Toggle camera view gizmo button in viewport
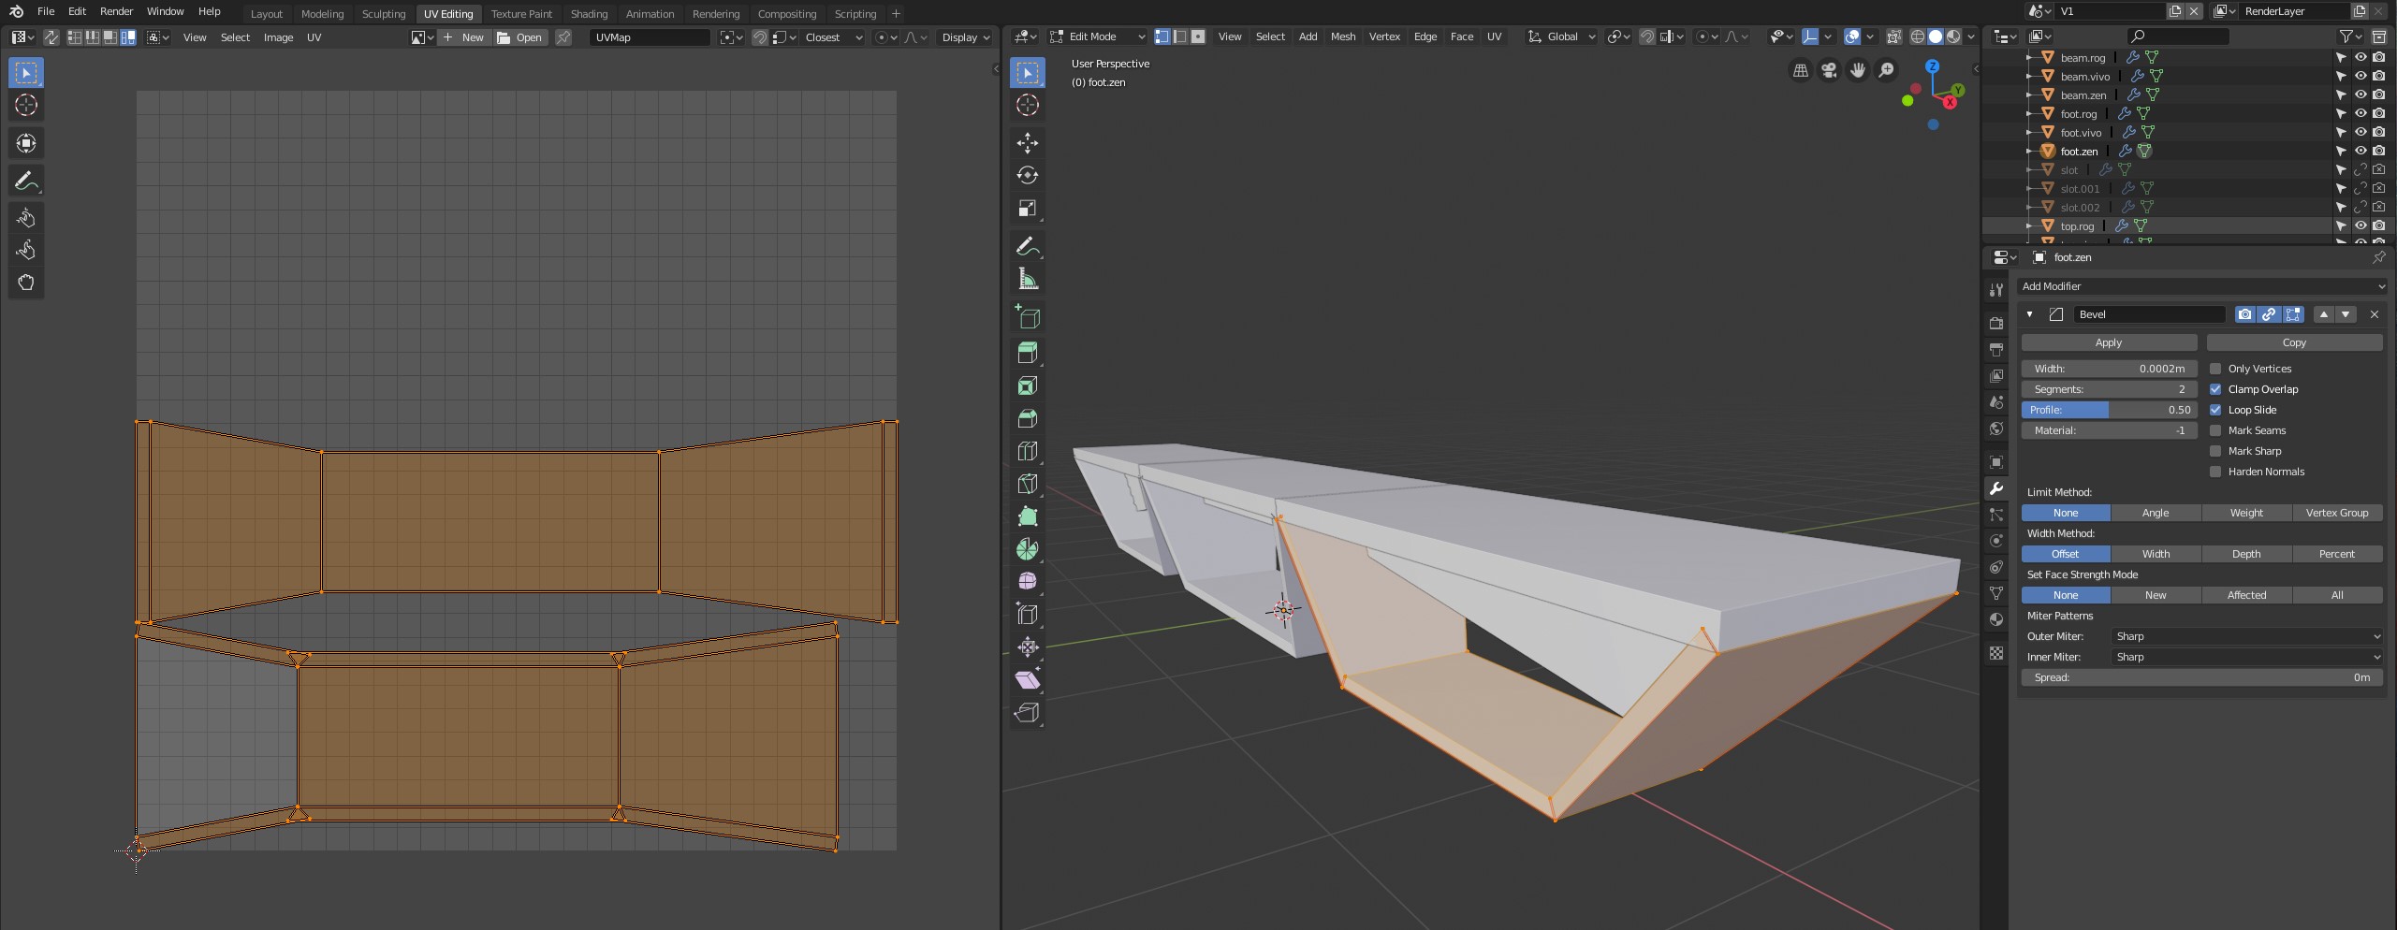 coord(1829,71)
